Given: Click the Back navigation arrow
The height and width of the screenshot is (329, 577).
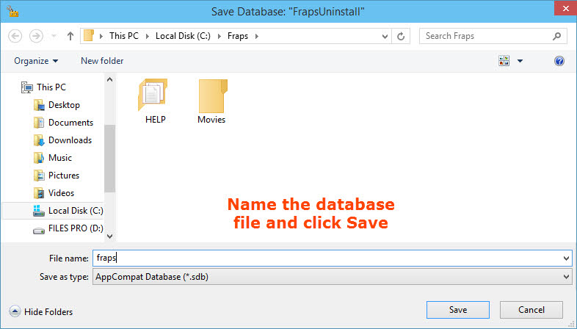Looking at the screenshot, I should pyautogui.click(x=15, y=36).
